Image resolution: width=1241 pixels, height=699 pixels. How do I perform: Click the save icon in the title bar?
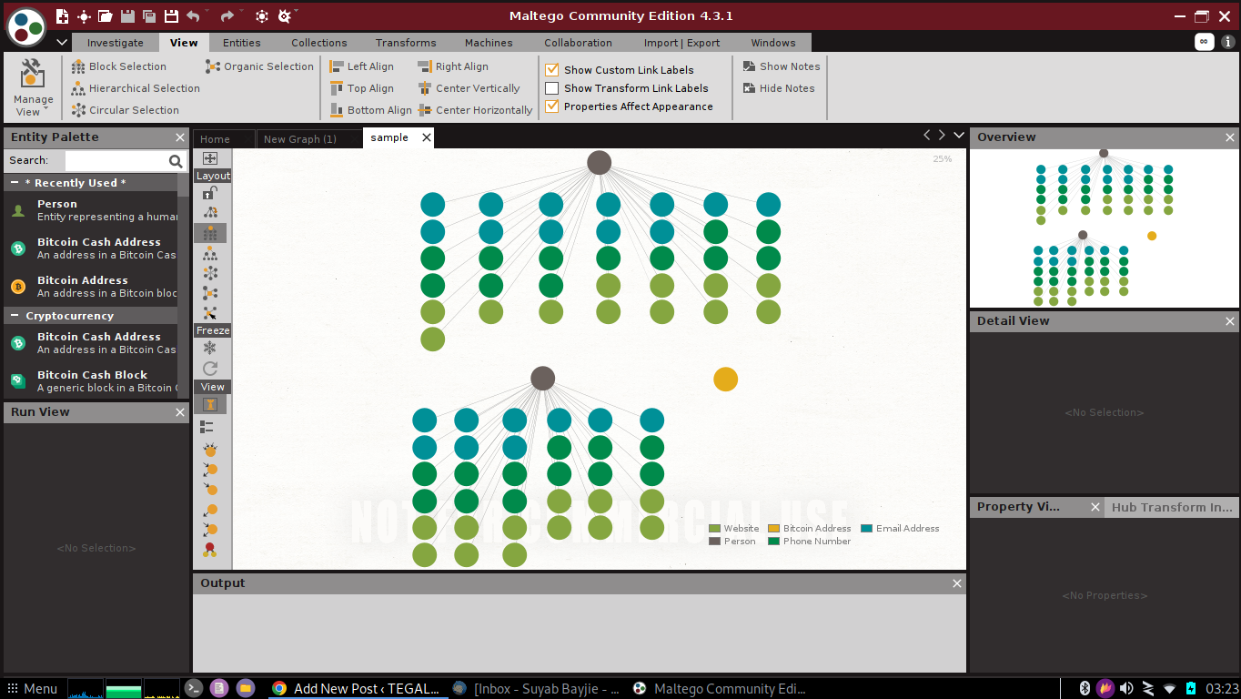coord(126,15)
